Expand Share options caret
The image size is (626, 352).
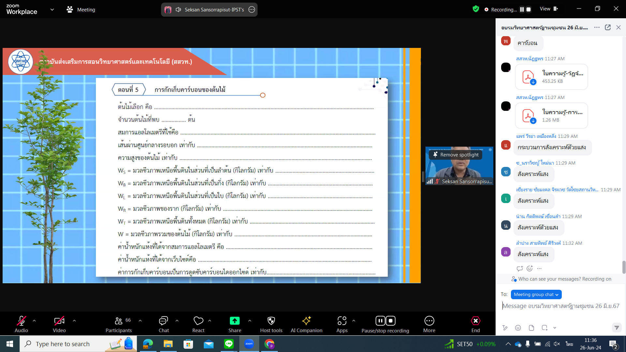point(250,321)
